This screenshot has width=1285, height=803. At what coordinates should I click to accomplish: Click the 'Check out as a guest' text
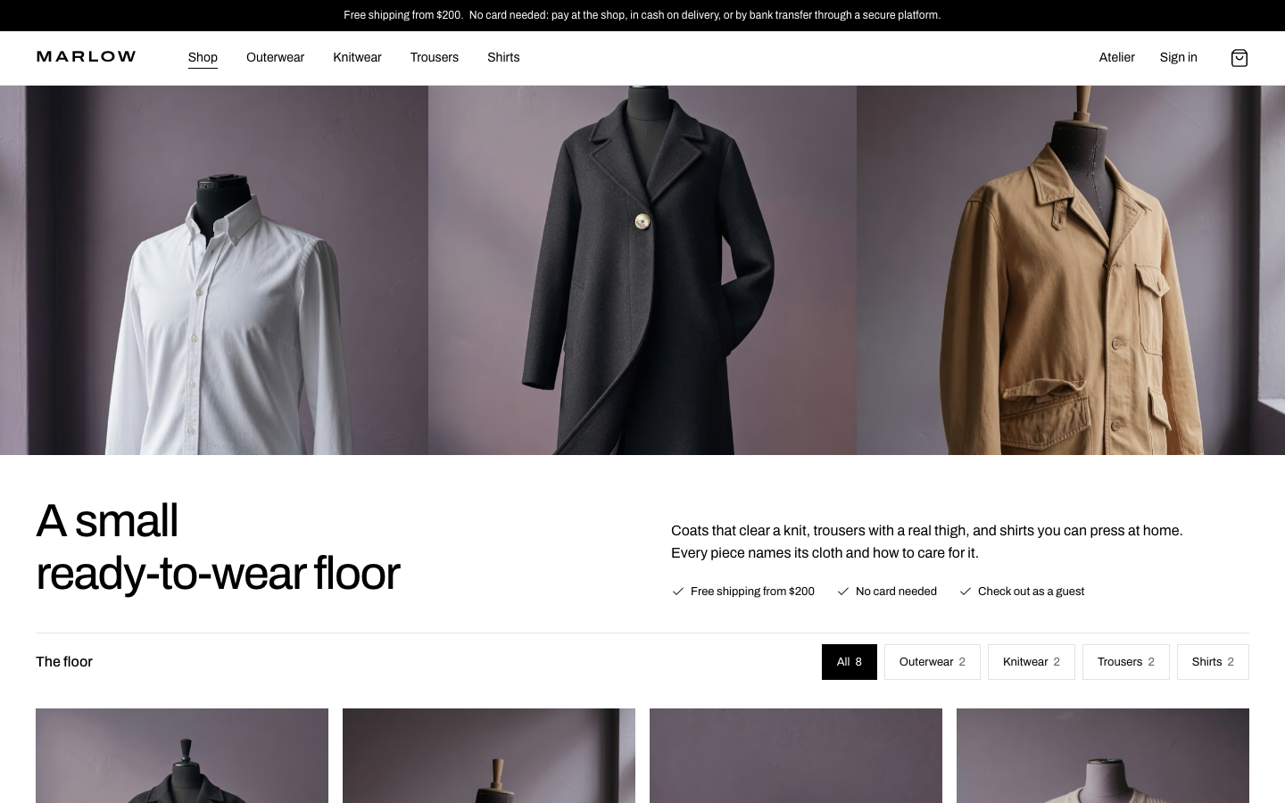point(1031,592)
